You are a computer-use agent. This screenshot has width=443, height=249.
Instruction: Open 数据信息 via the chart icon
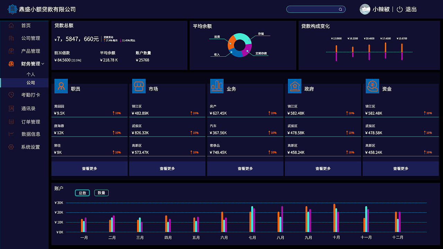click(x=11, y=134)
